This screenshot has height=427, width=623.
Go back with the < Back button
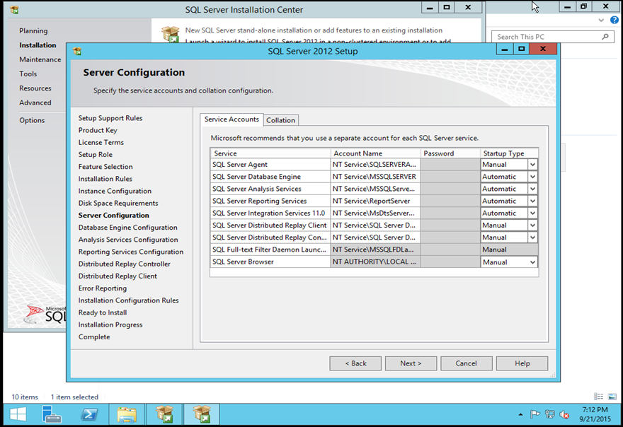click(x=355, y=363)
